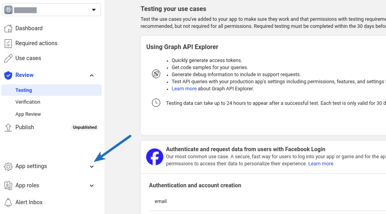This screenshot has height=214, width=386.
Task: Click the App settings gear icon
Action: [8, 166]
